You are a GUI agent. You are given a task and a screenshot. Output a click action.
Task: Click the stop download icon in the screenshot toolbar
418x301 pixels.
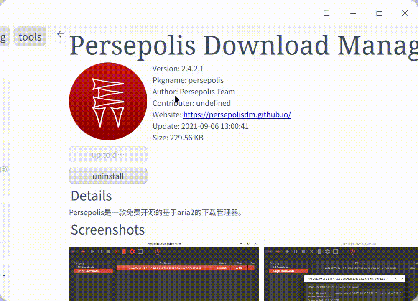109,251
